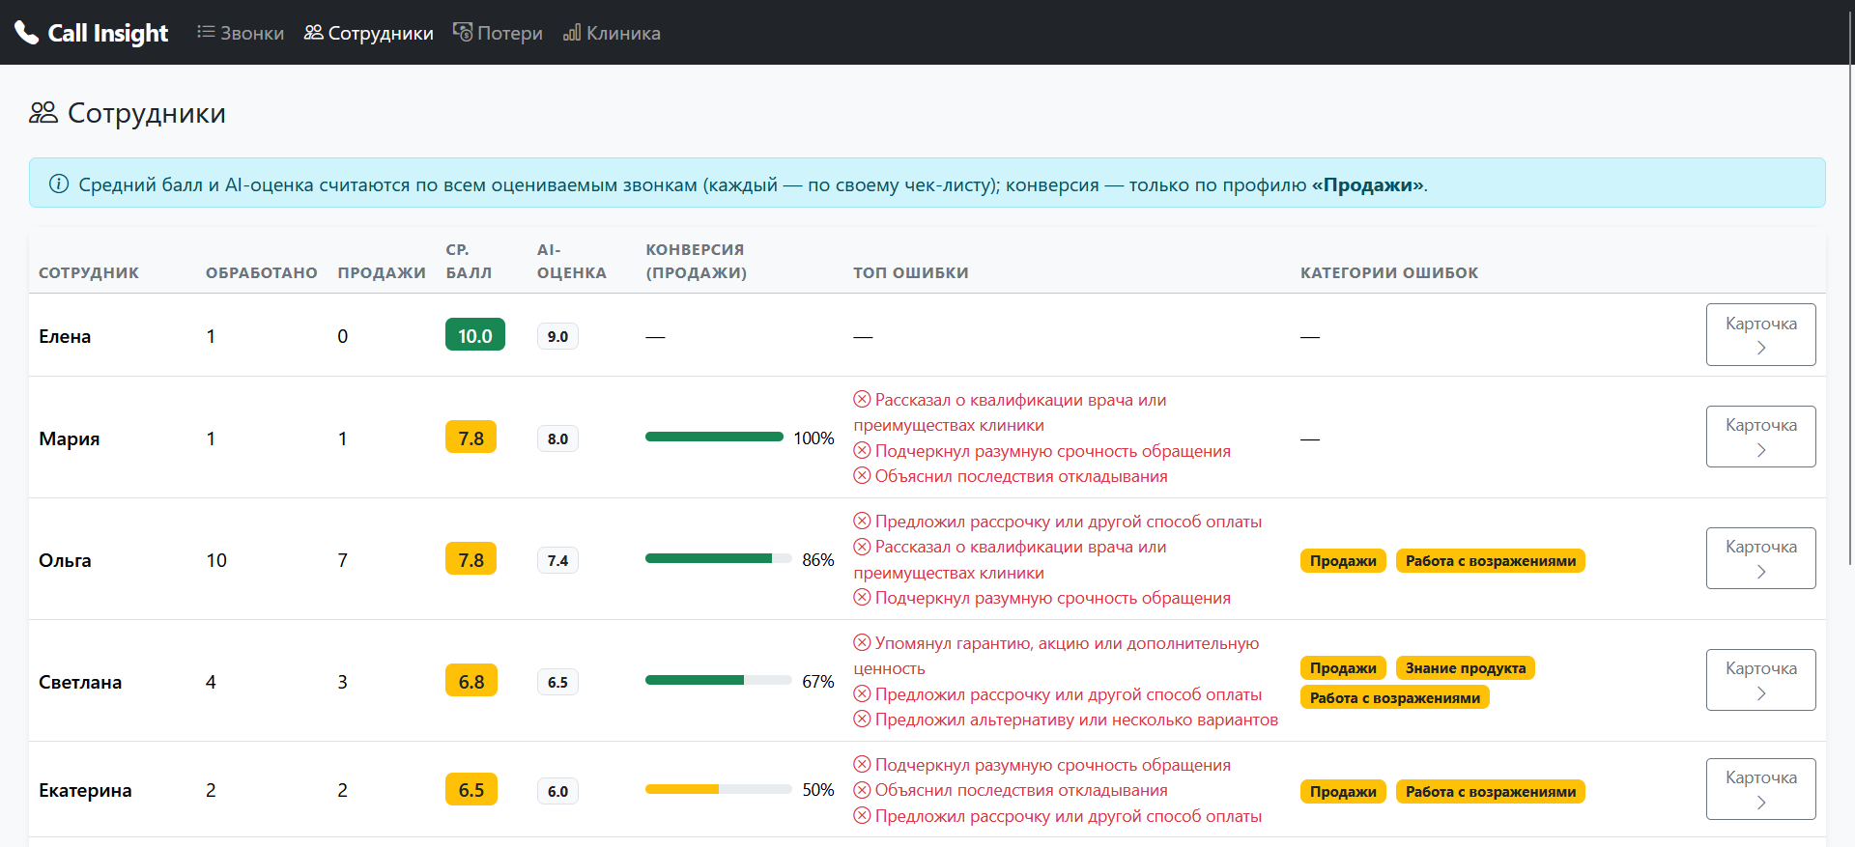Click Светлана's Знание продукта category tag

point(1466,667)
